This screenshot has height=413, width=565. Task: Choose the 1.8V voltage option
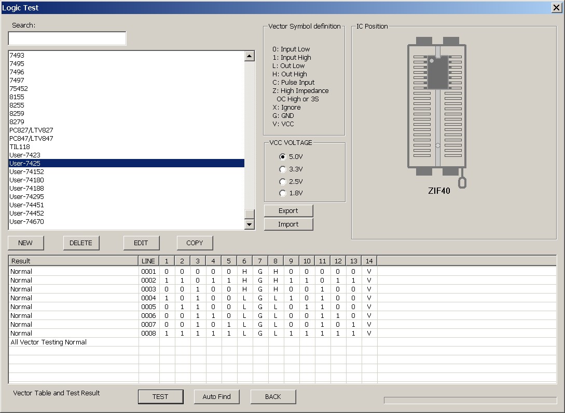[x=283, y=193]
